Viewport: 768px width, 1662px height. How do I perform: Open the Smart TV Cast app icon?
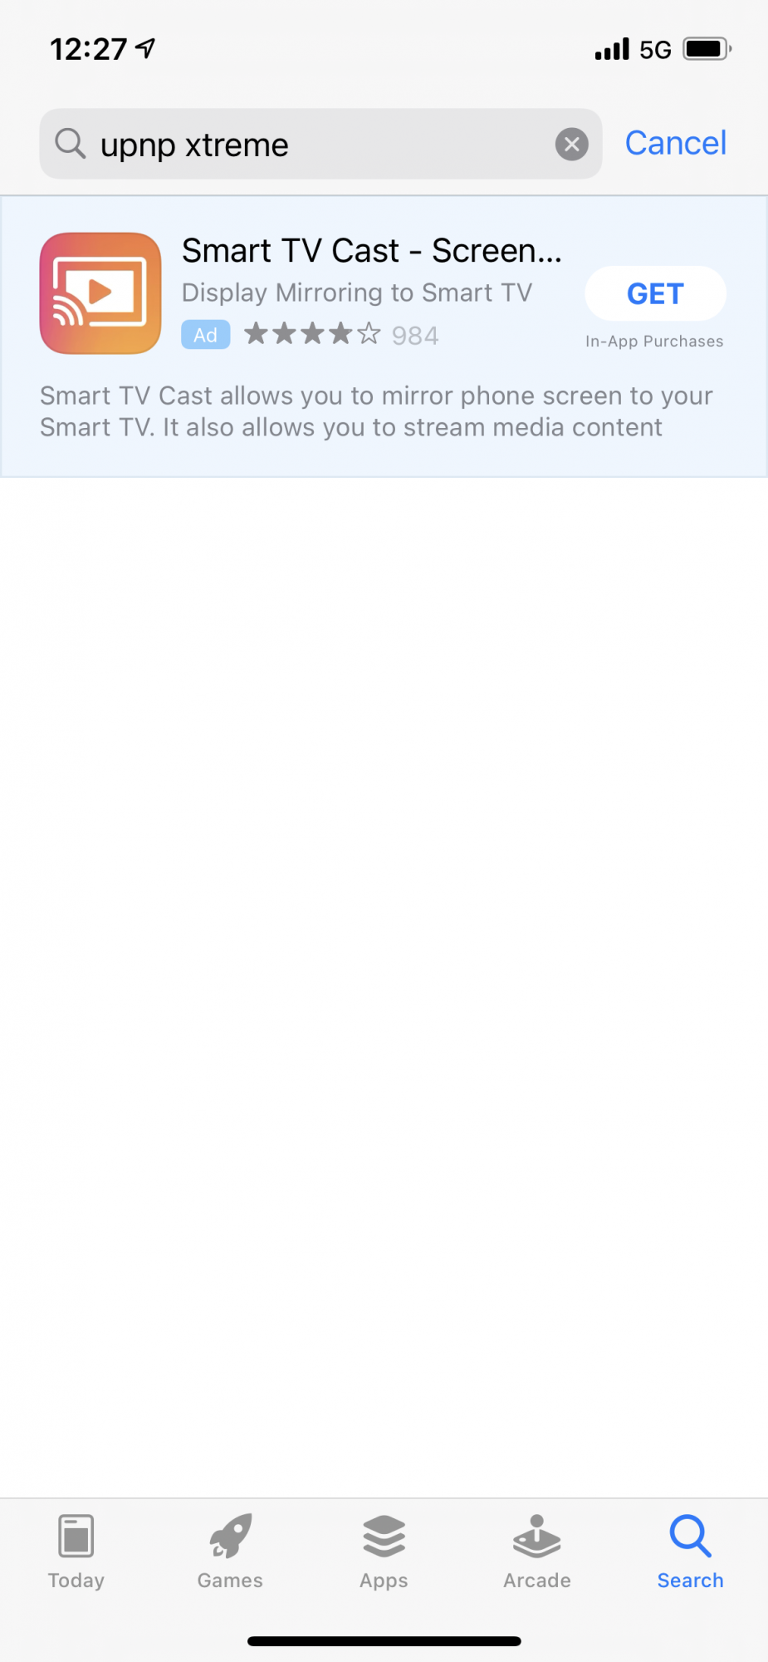(x=100, y=293)
